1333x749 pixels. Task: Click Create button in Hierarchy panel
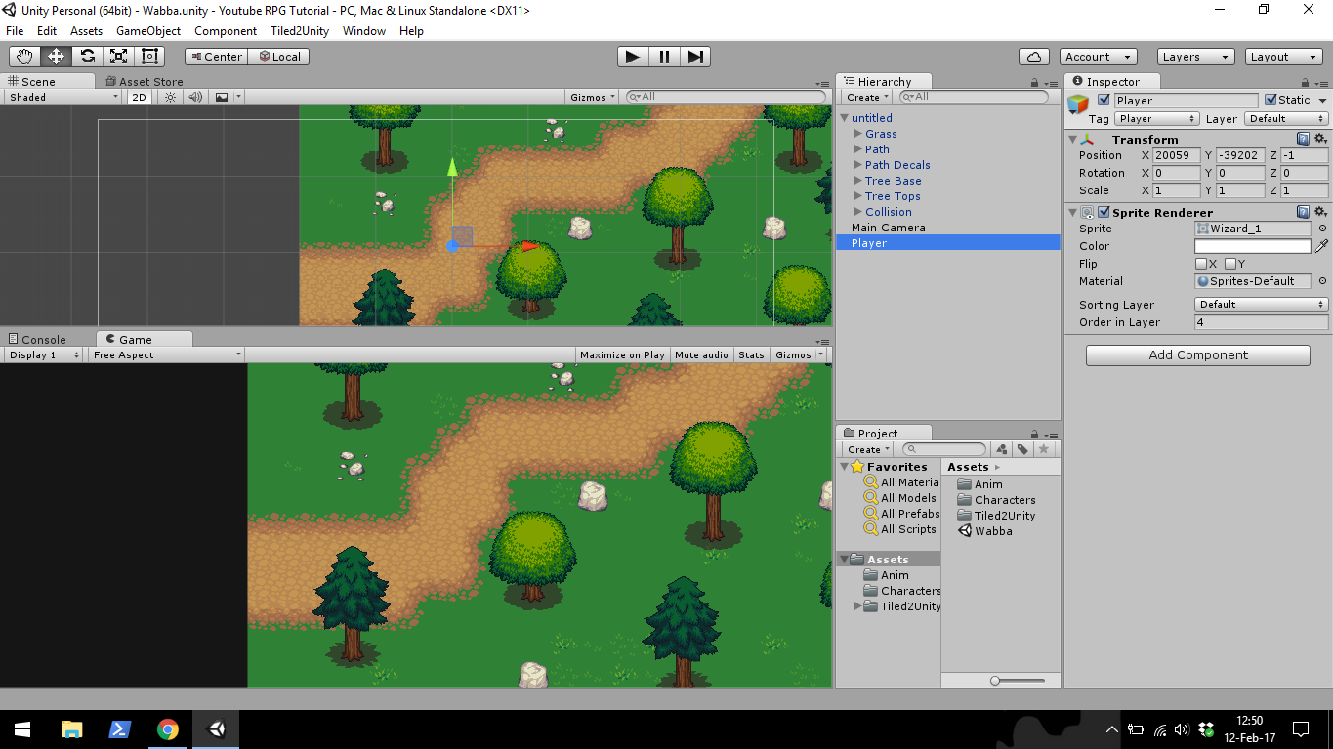867,97
